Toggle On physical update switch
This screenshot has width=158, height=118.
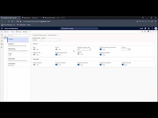pyautogui.click(x=101, y=55)
